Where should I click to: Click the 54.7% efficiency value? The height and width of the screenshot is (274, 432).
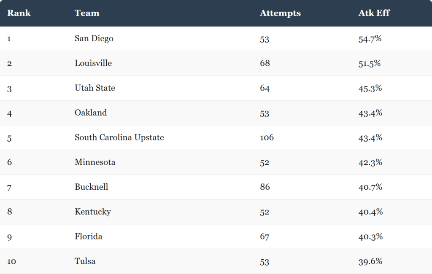tap(370, 39)
